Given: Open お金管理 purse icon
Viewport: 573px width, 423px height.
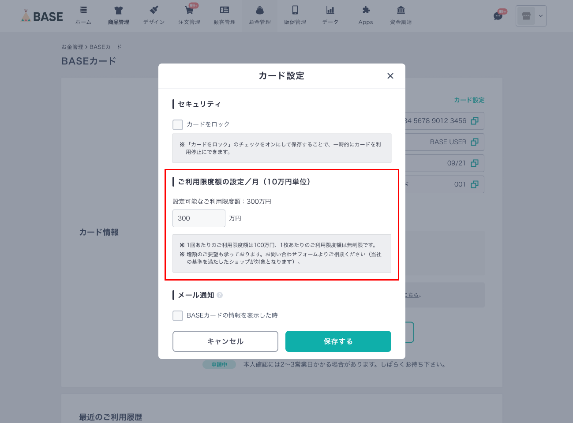Looking at the screenshot, I should [x=259, y=10].
